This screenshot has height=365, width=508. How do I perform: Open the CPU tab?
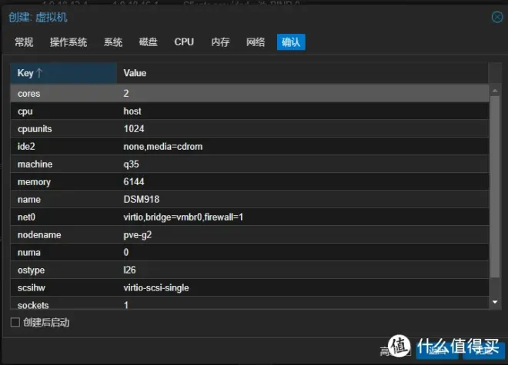(x=184, y=42)
